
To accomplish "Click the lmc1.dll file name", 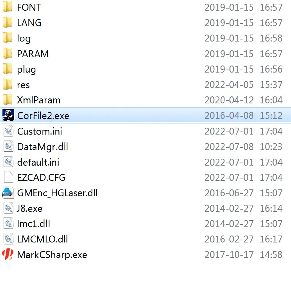I will pos(33,224).
